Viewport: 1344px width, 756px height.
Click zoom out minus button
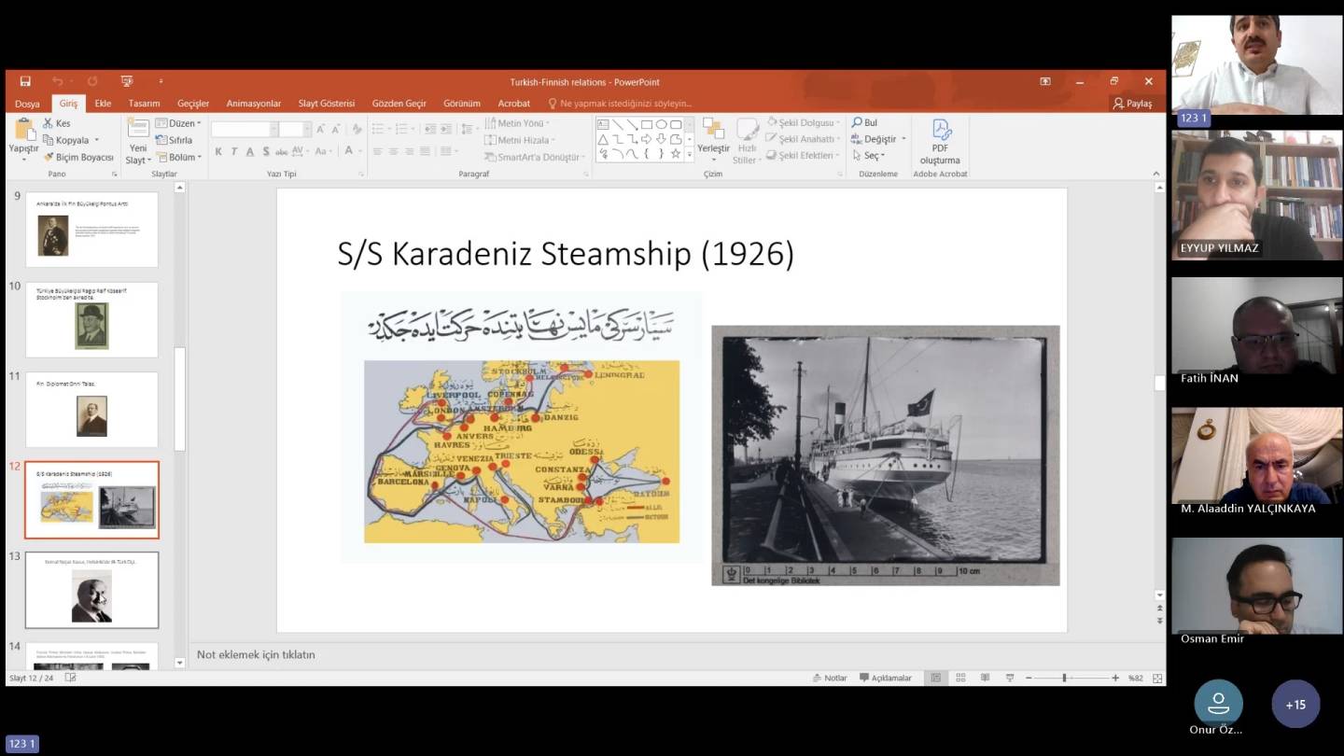(1029, 678)
